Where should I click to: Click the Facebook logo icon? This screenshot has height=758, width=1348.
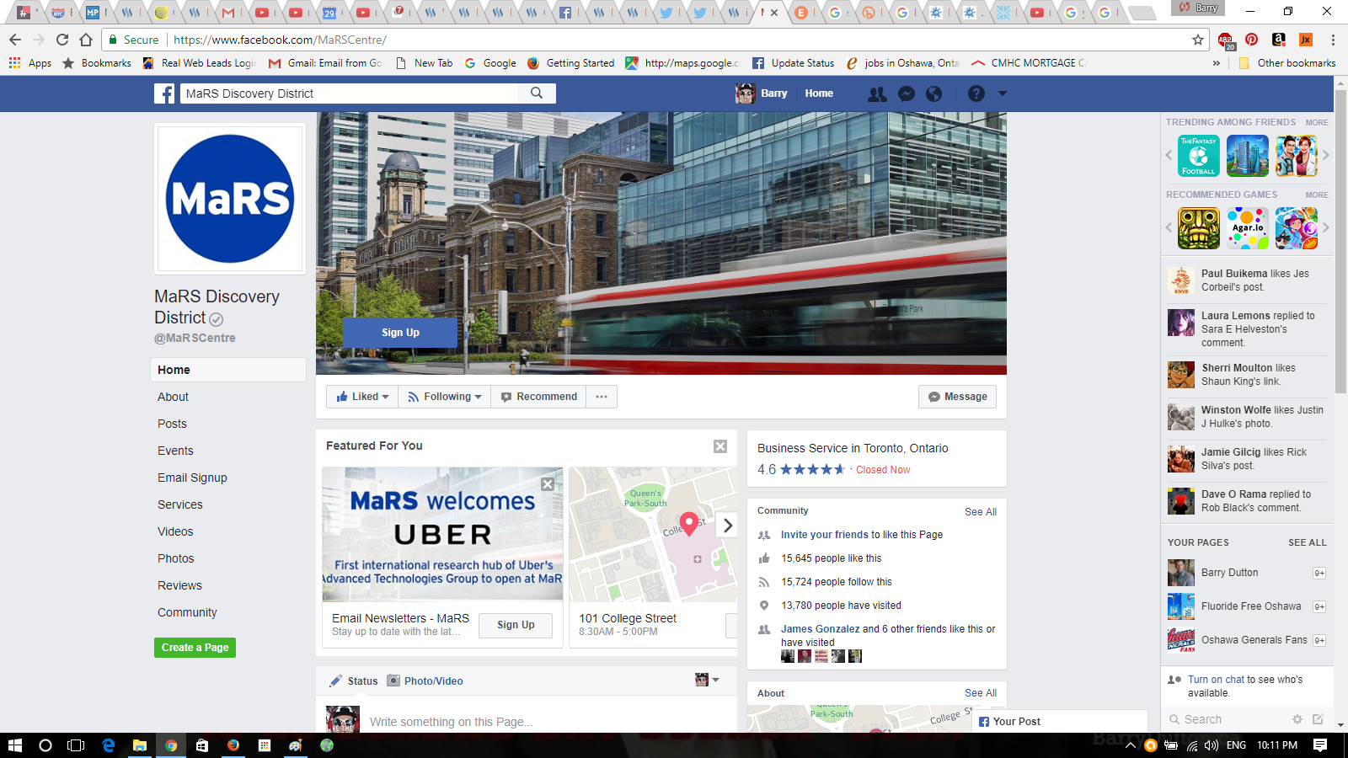click(164, 93)
